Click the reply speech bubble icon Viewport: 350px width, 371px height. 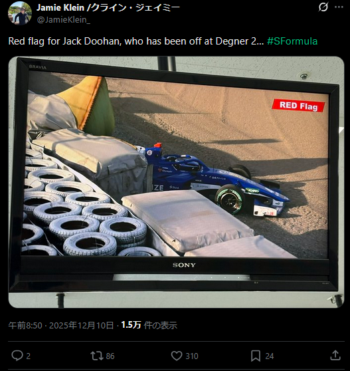pyautogui.click(x=17, y=356)
